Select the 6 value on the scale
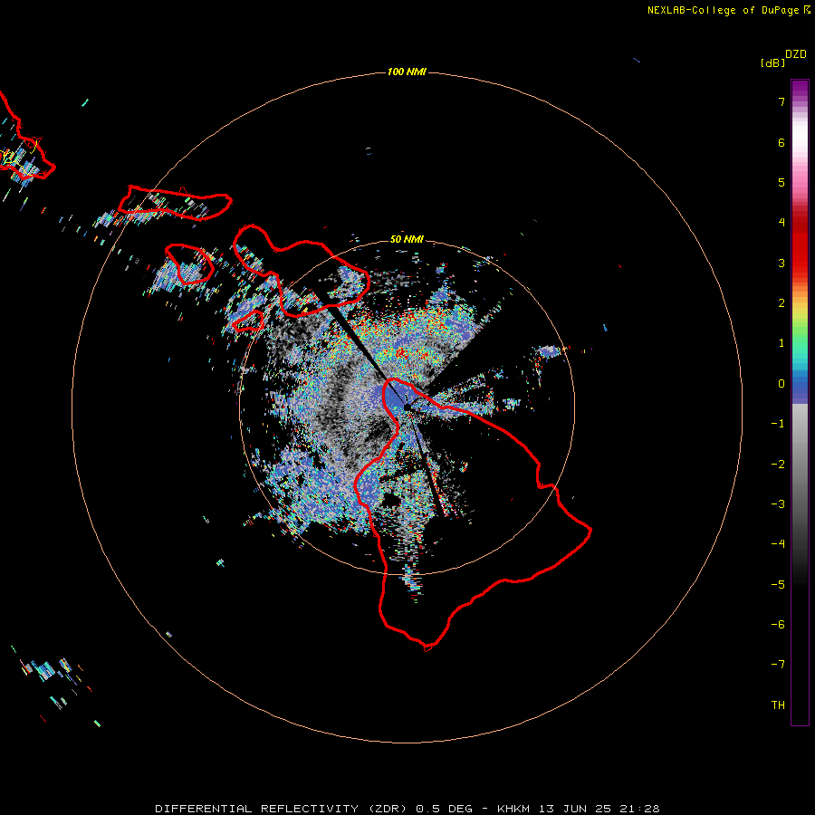Viewport: 815px width, 815px height. 781,142
